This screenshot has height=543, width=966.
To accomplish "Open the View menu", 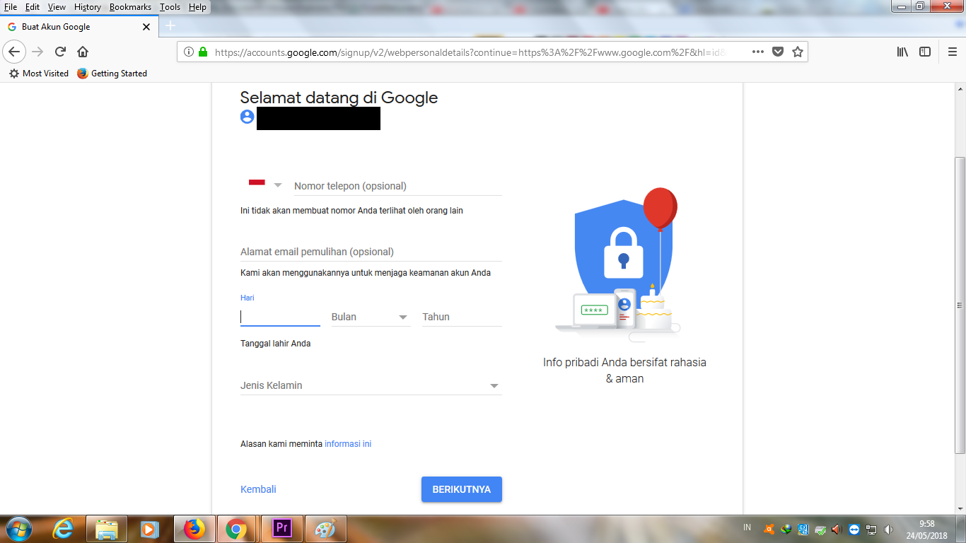I will coord(57,6).
